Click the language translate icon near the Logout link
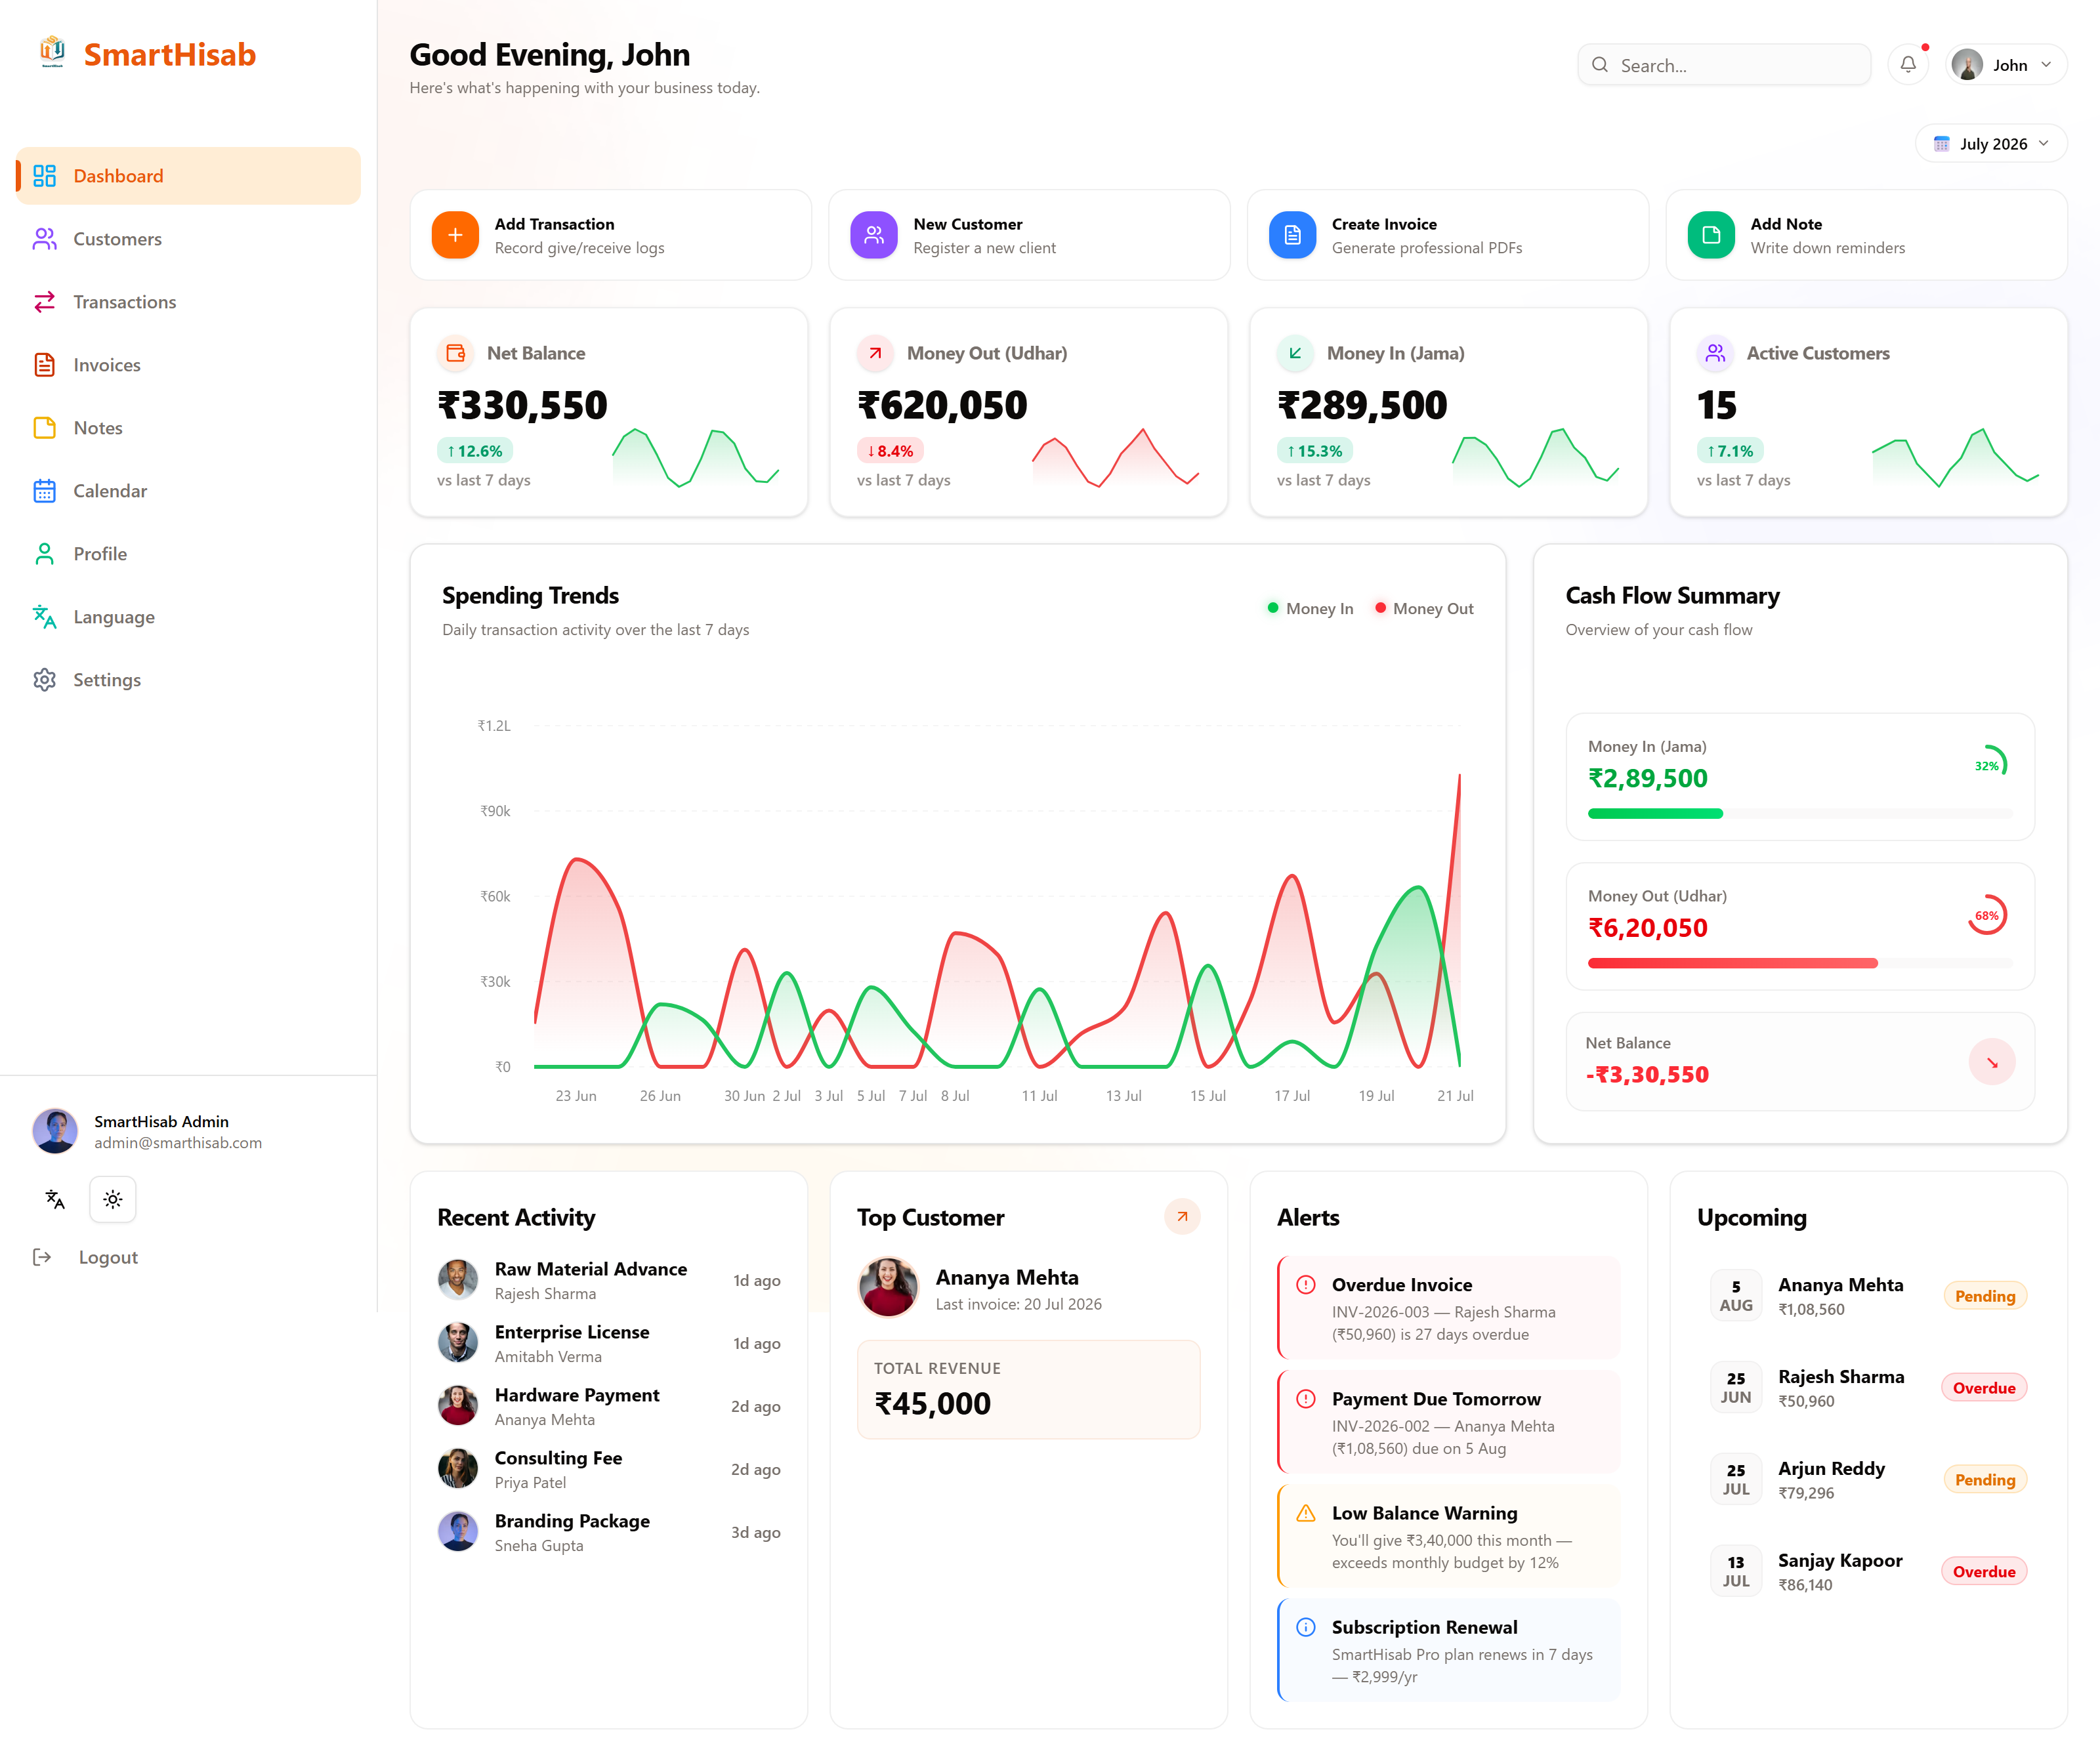 tap(55, 1199)
